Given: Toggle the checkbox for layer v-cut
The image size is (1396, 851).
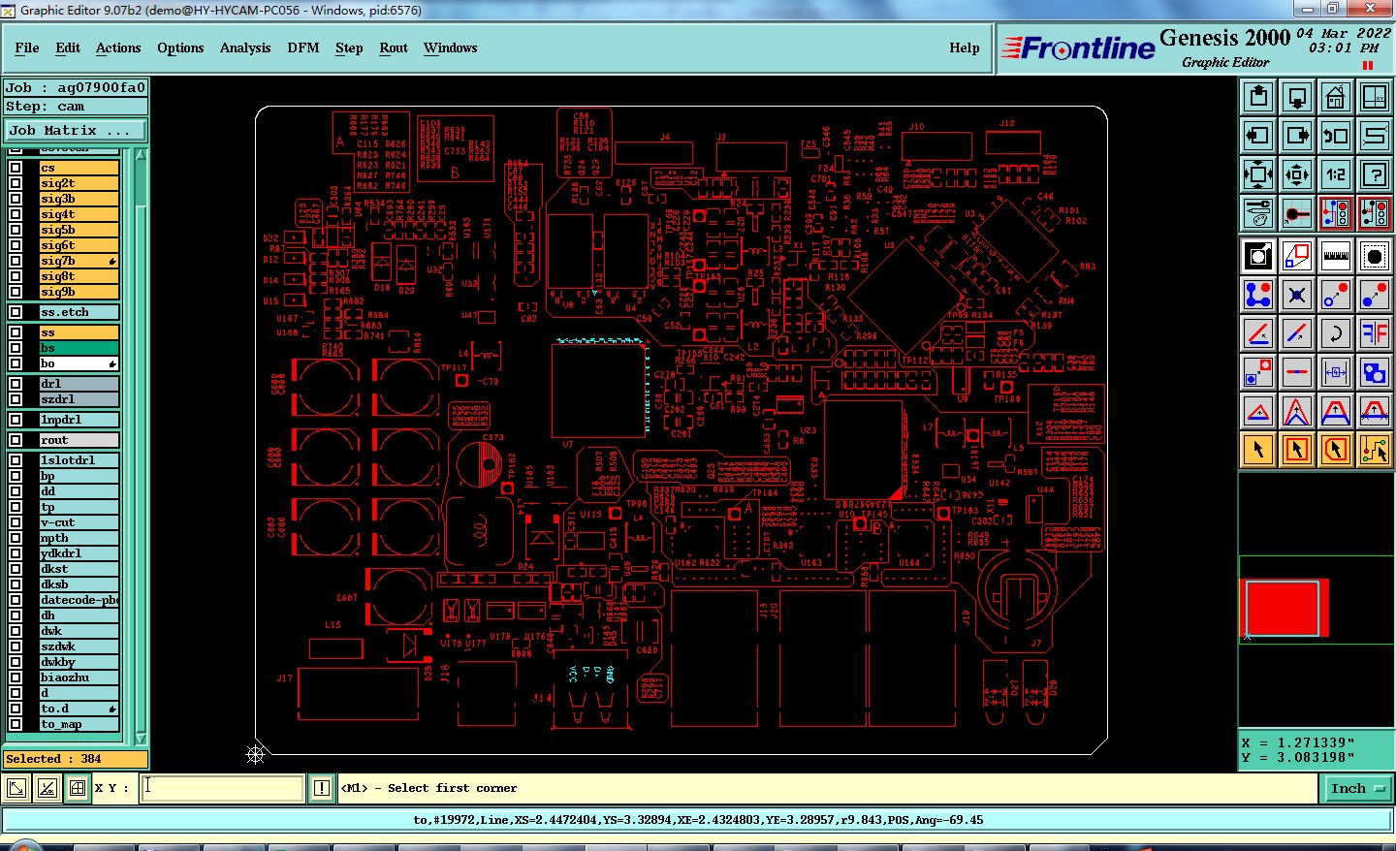Looking at the screenshot, I should click(16, 522).
